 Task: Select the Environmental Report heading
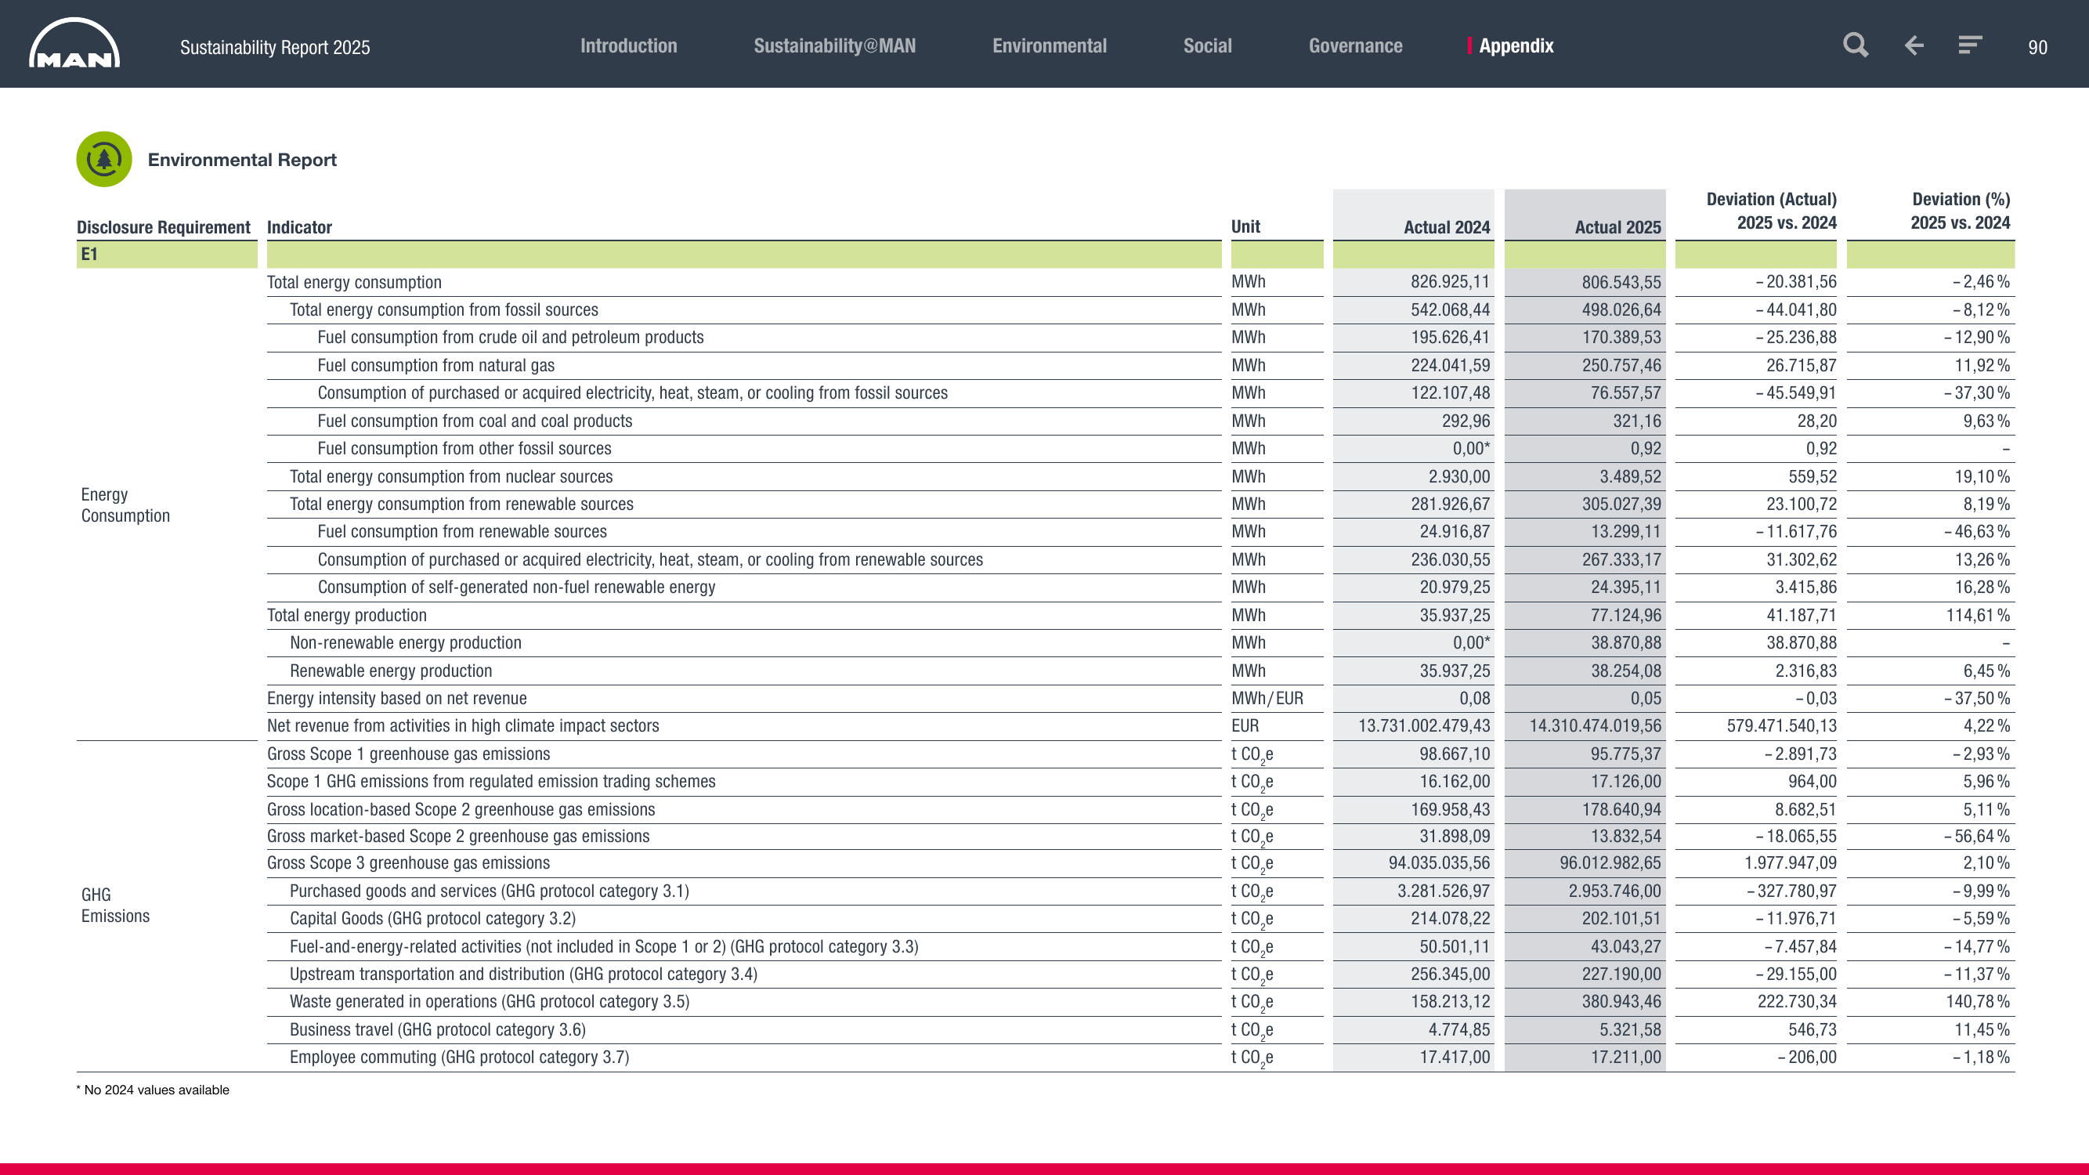(242, 160)
